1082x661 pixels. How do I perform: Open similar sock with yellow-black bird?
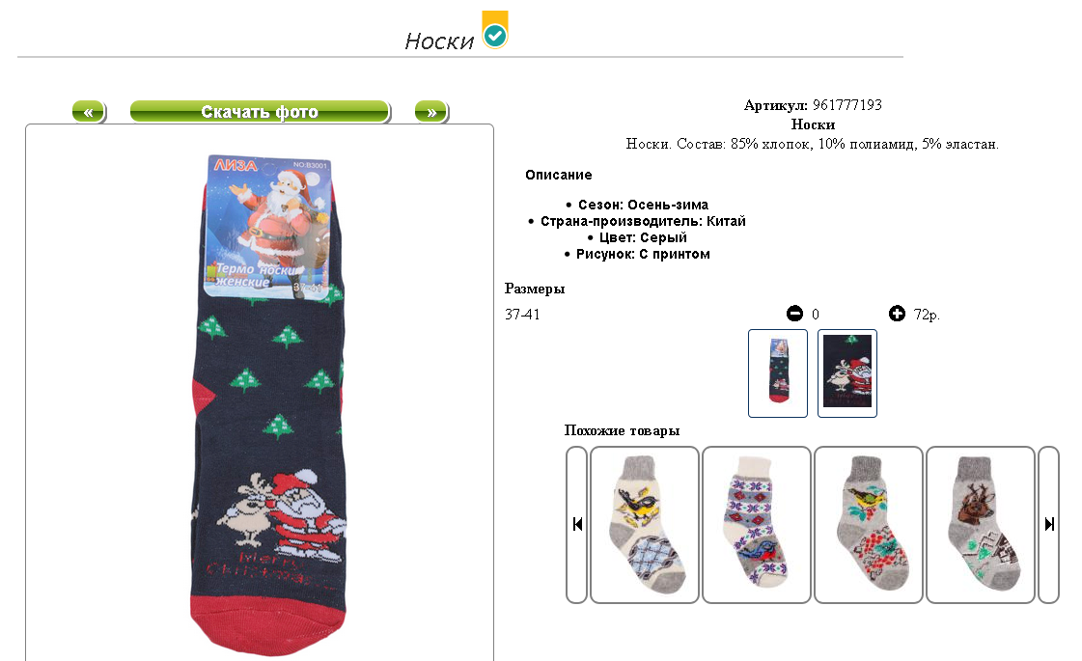(645, 525)
